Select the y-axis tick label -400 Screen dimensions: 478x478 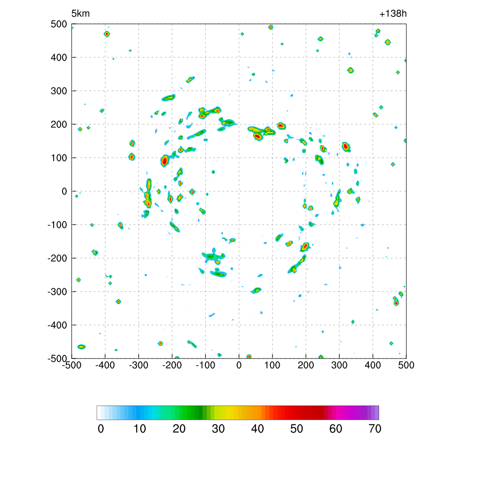tap(57, 325)
